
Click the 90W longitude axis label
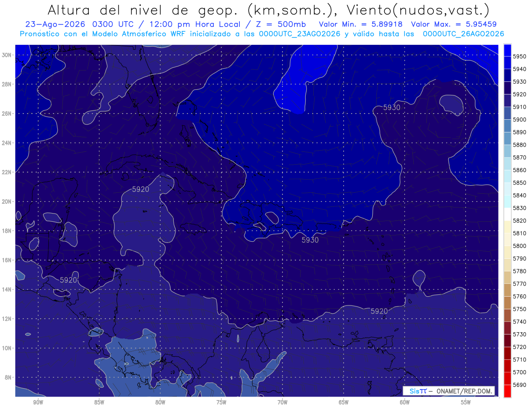38,402
